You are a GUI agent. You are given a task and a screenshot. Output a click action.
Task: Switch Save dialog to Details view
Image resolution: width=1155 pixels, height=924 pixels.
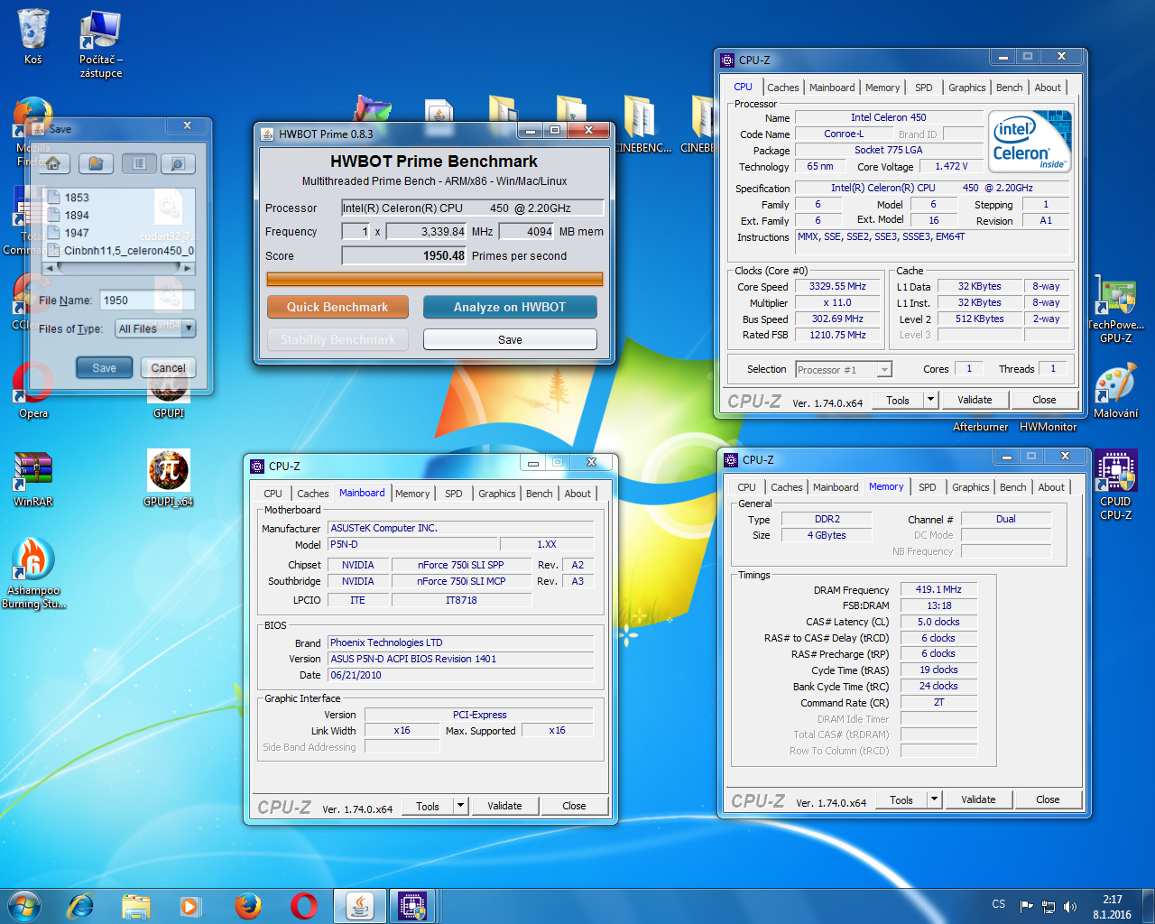click(x=178, y=163)
